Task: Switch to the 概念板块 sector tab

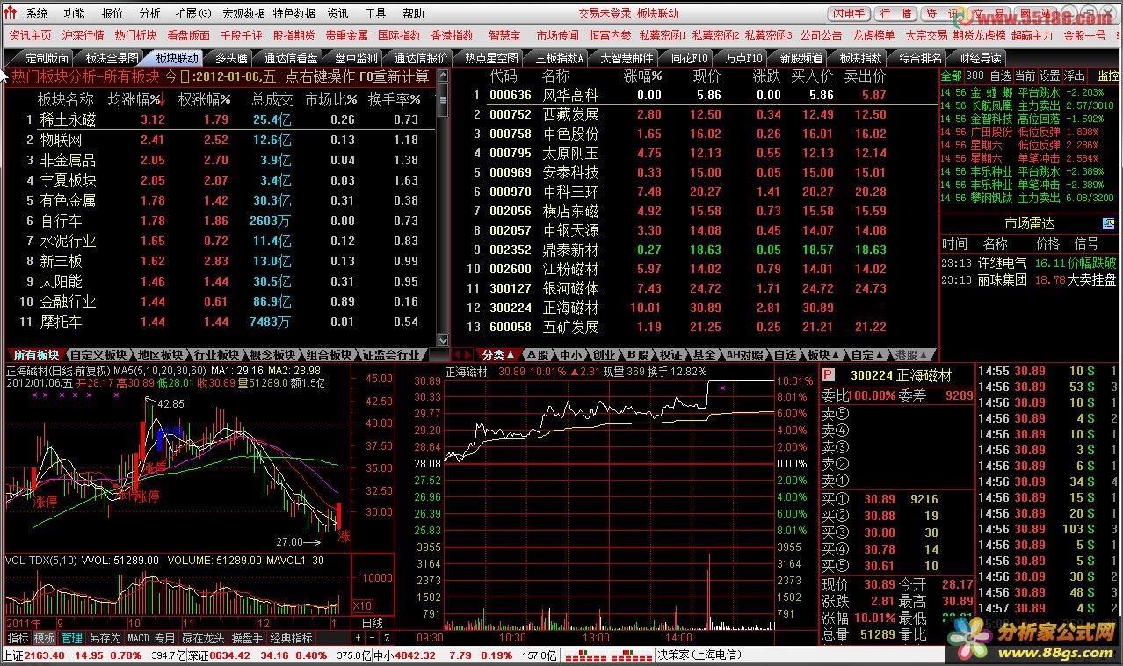Action: pyautogui.click(x=272, y=355)
